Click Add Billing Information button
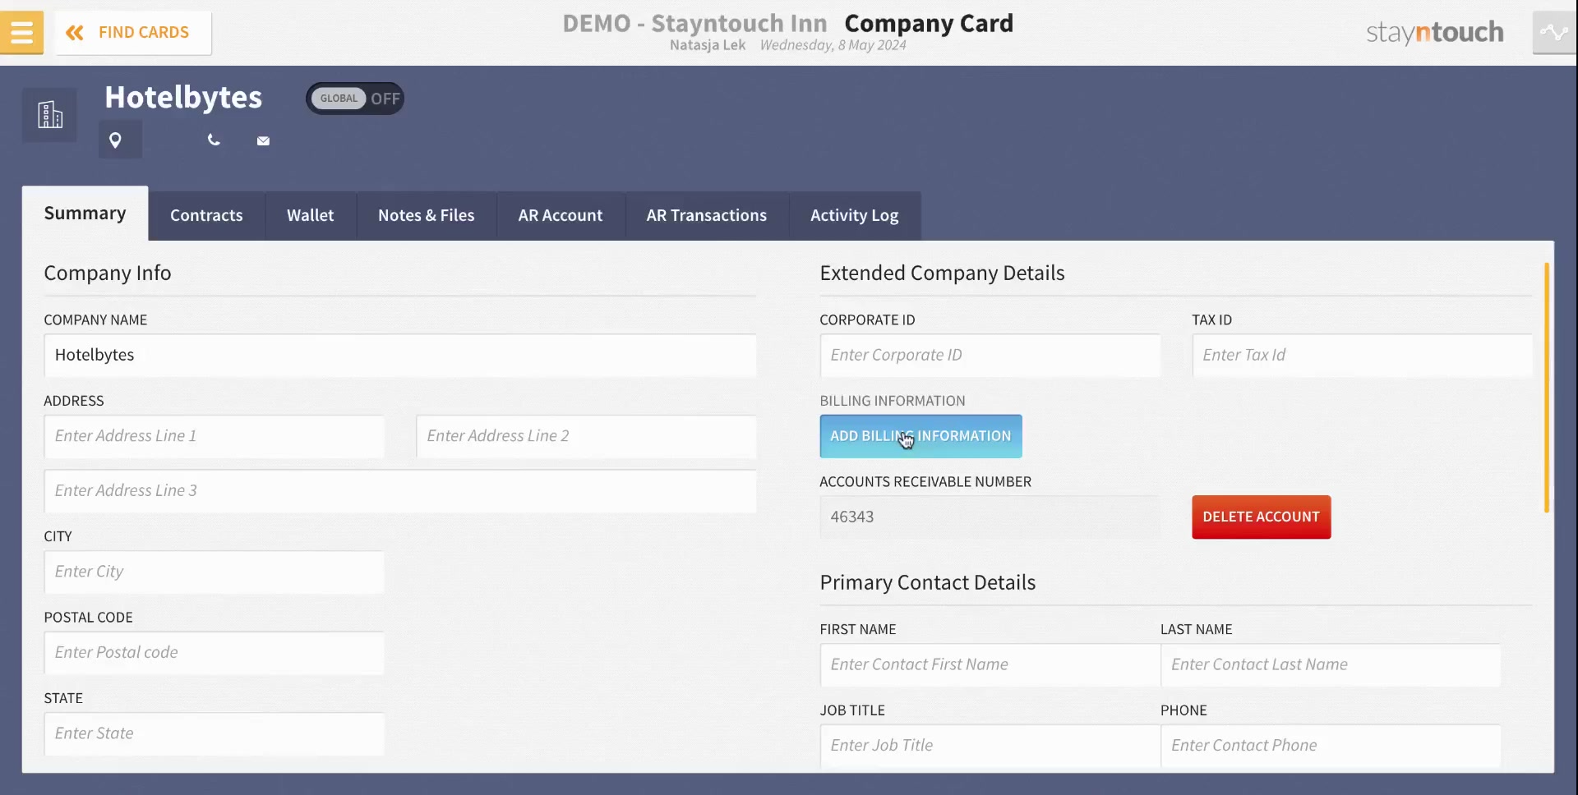The width and height of the screenshot is (1578, 795). pos(920,436)
